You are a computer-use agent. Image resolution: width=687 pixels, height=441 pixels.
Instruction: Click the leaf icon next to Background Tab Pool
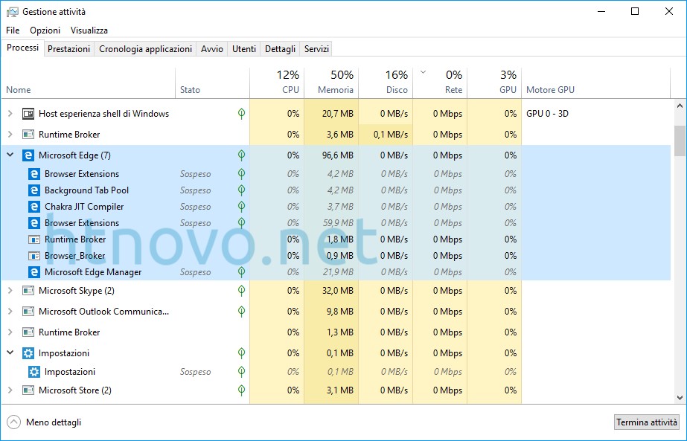click(x=240, y=190)
